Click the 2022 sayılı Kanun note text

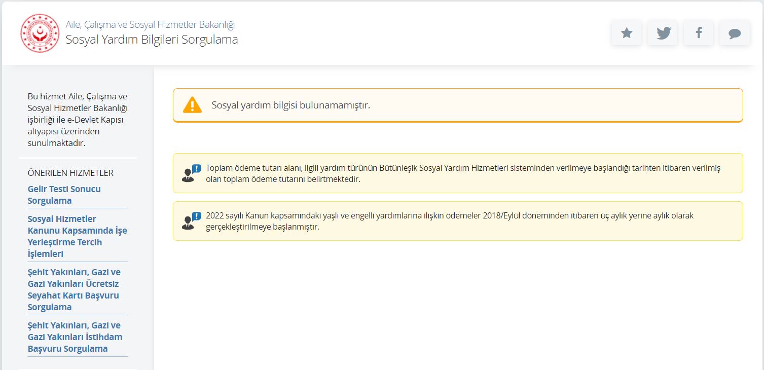[449, 221]
